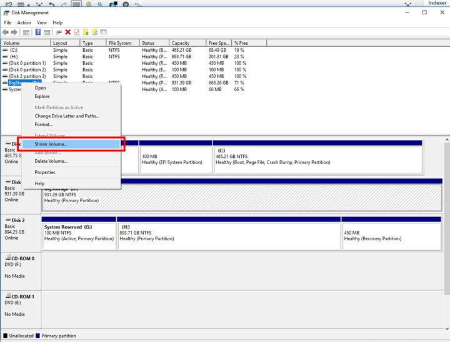Open the File menu
Image resolution: width=450 pixels, height=342 pixels.
coord(7,22)
